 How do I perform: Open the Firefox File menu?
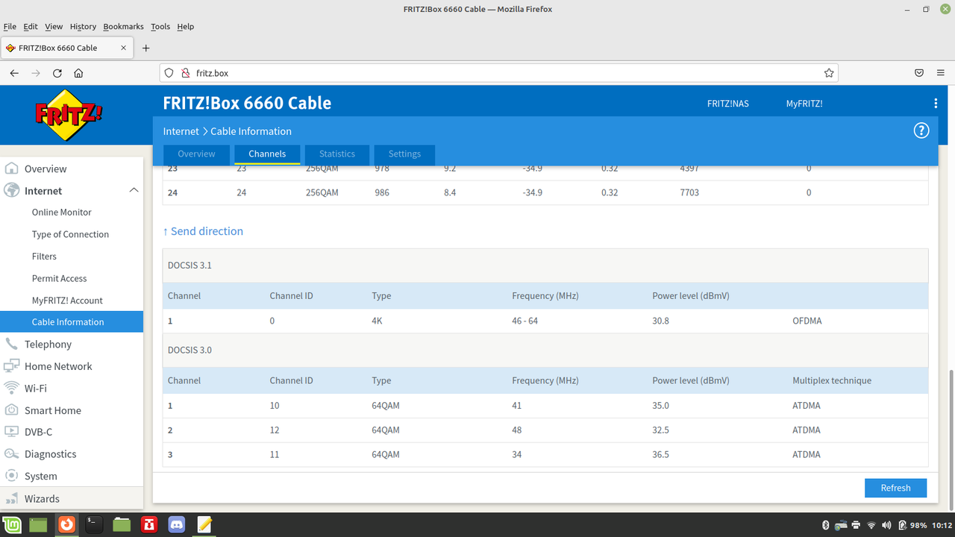(x=10, y=26)
